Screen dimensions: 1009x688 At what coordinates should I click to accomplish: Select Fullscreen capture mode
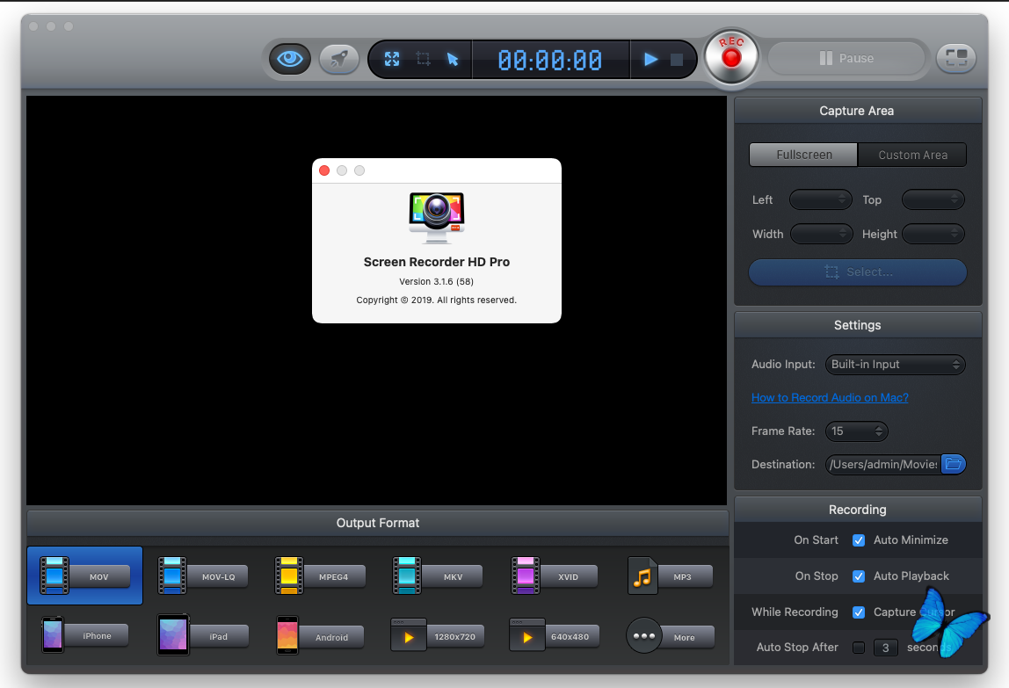coord(803,155)
